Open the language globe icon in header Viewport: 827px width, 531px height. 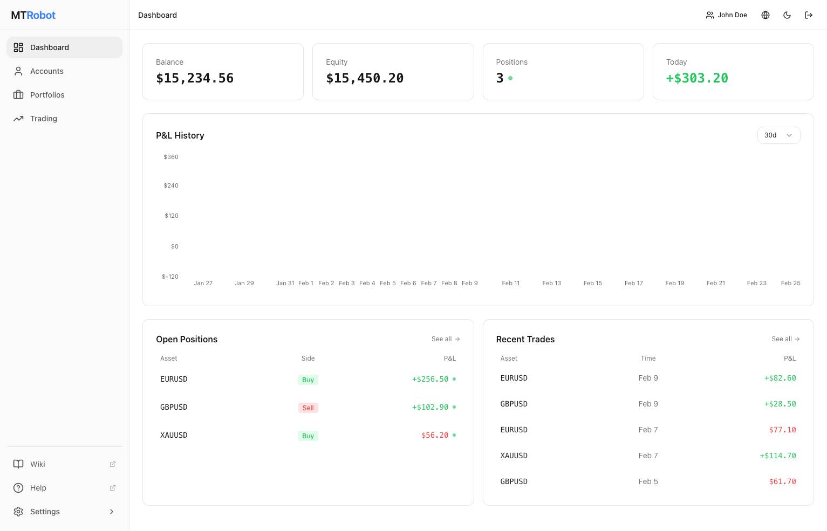766,15
